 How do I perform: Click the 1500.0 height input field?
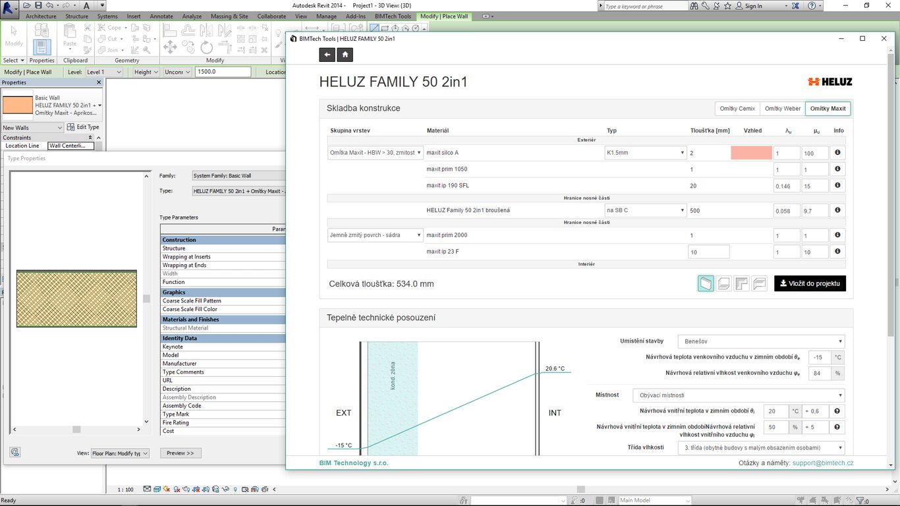click(223, 72)
